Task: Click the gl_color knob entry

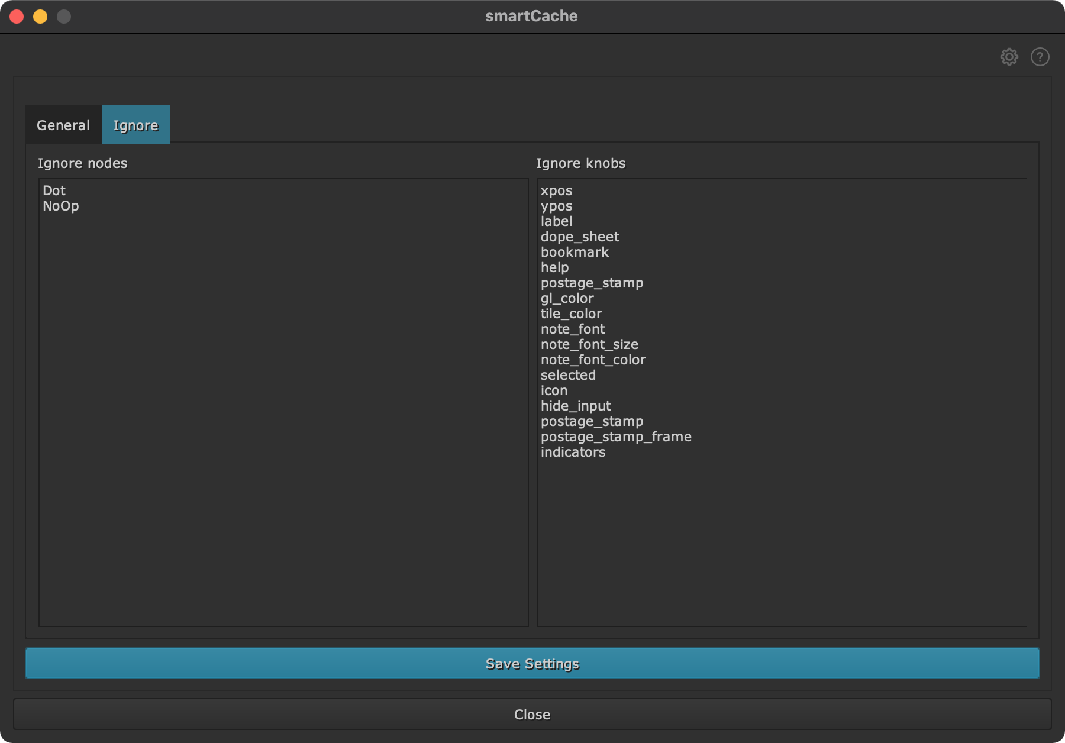Action: tap(567, 298)
